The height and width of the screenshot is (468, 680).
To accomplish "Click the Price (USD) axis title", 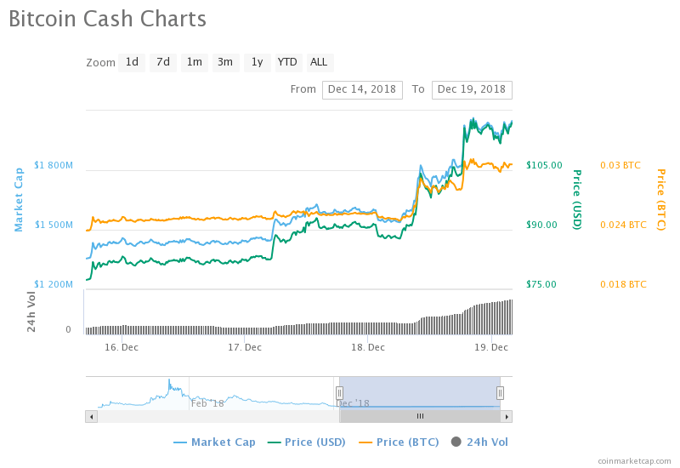I will click(577, 200).
